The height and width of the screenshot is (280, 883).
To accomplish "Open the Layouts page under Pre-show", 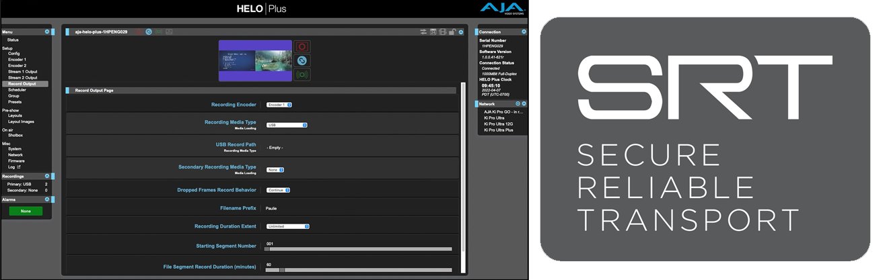I will pos(15,115).
